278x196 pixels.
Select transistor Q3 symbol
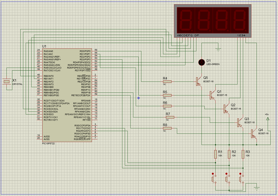[240, 123]
